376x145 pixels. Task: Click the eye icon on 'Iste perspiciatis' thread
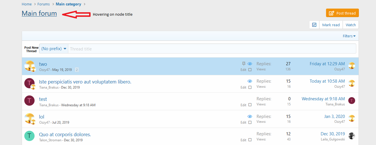coord(250,81)
